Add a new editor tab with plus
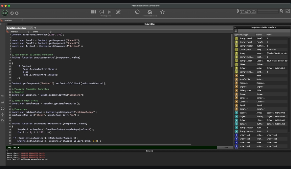 [x=35, y=28]
